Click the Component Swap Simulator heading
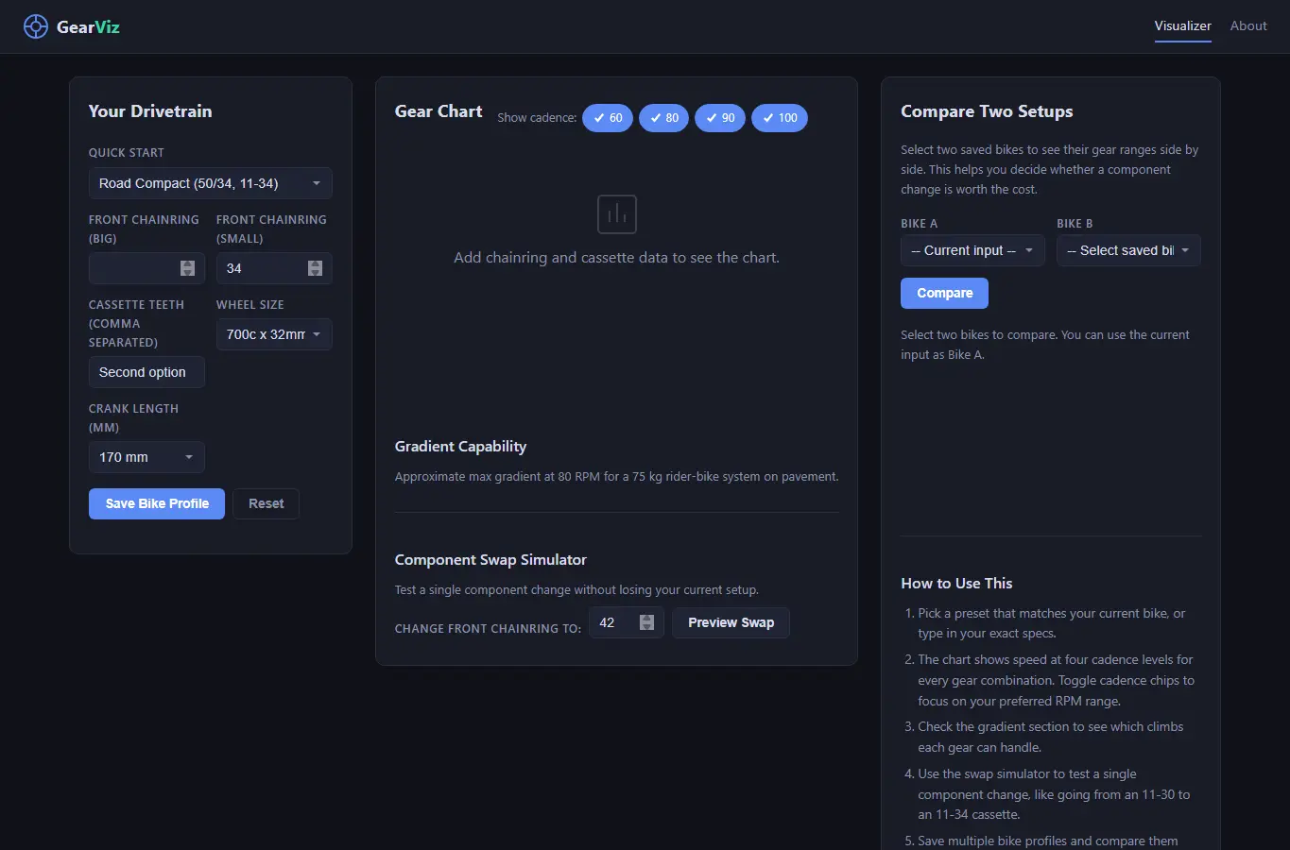Image resolution: width=1290 pixels, height=850 pixels. tap(490, 559)
